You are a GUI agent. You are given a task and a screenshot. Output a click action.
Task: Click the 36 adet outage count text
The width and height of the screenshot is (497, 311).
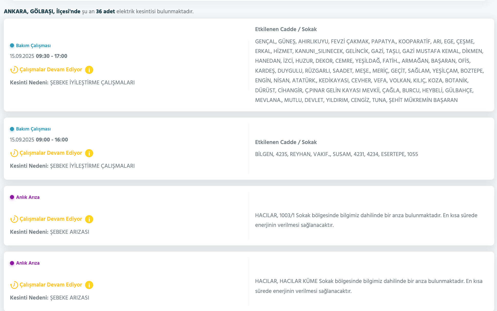pyautogui.click(x=105, y=11)
